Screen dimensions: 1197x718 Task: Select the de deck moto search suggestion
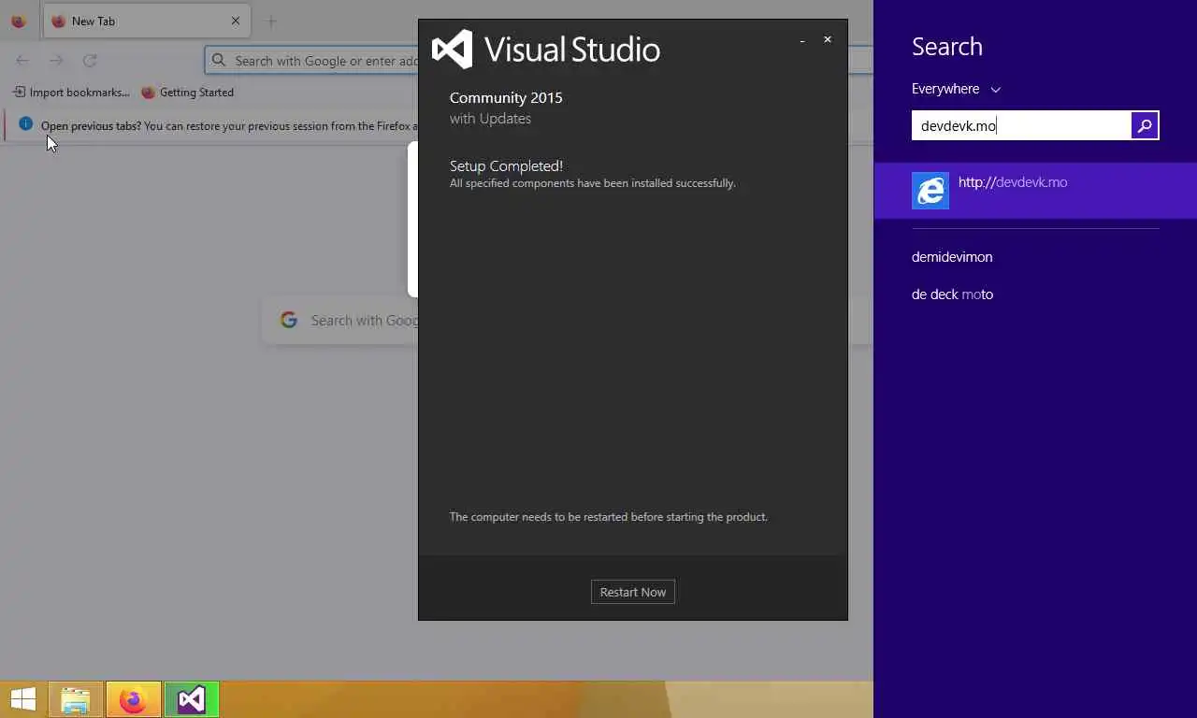(952, 294)
